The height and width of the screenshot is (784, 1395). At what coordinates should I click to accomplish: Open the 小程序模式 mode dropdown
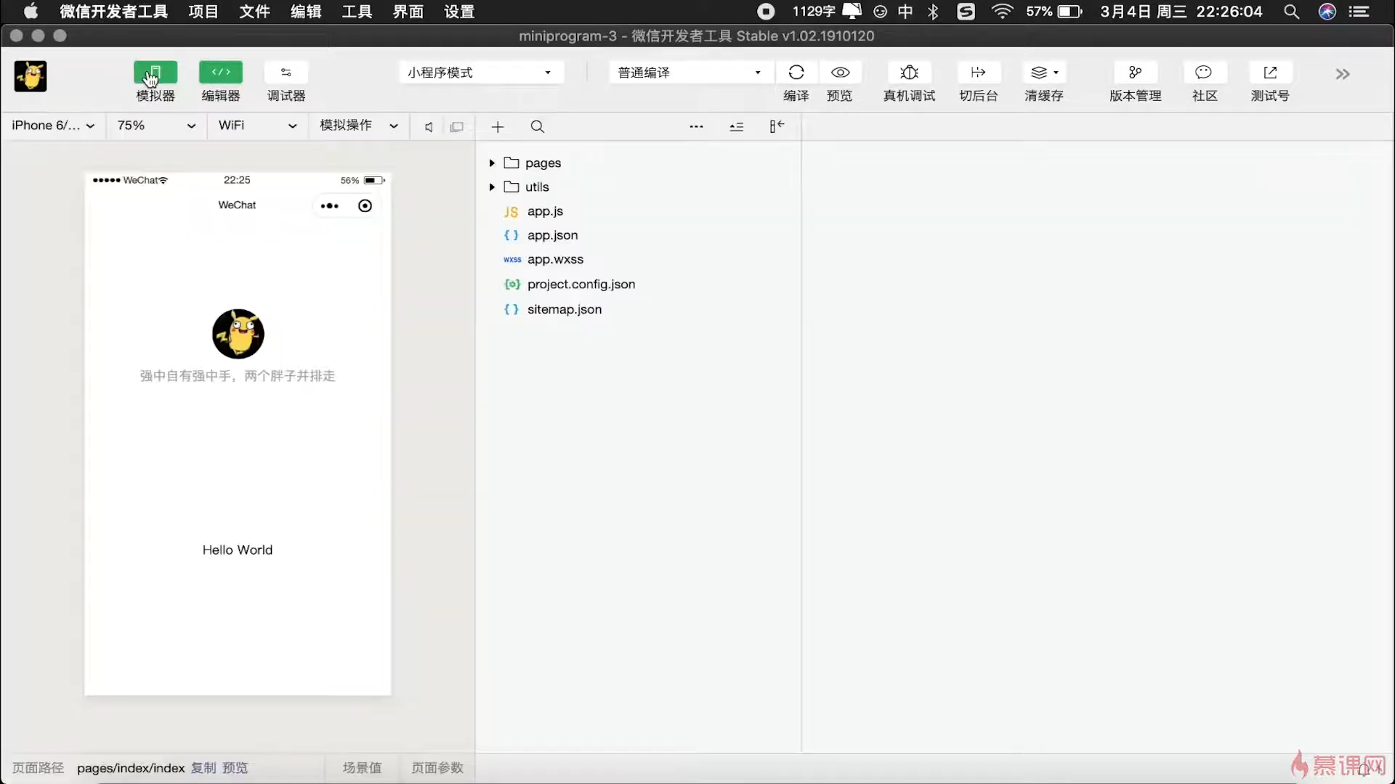[481, 73]
